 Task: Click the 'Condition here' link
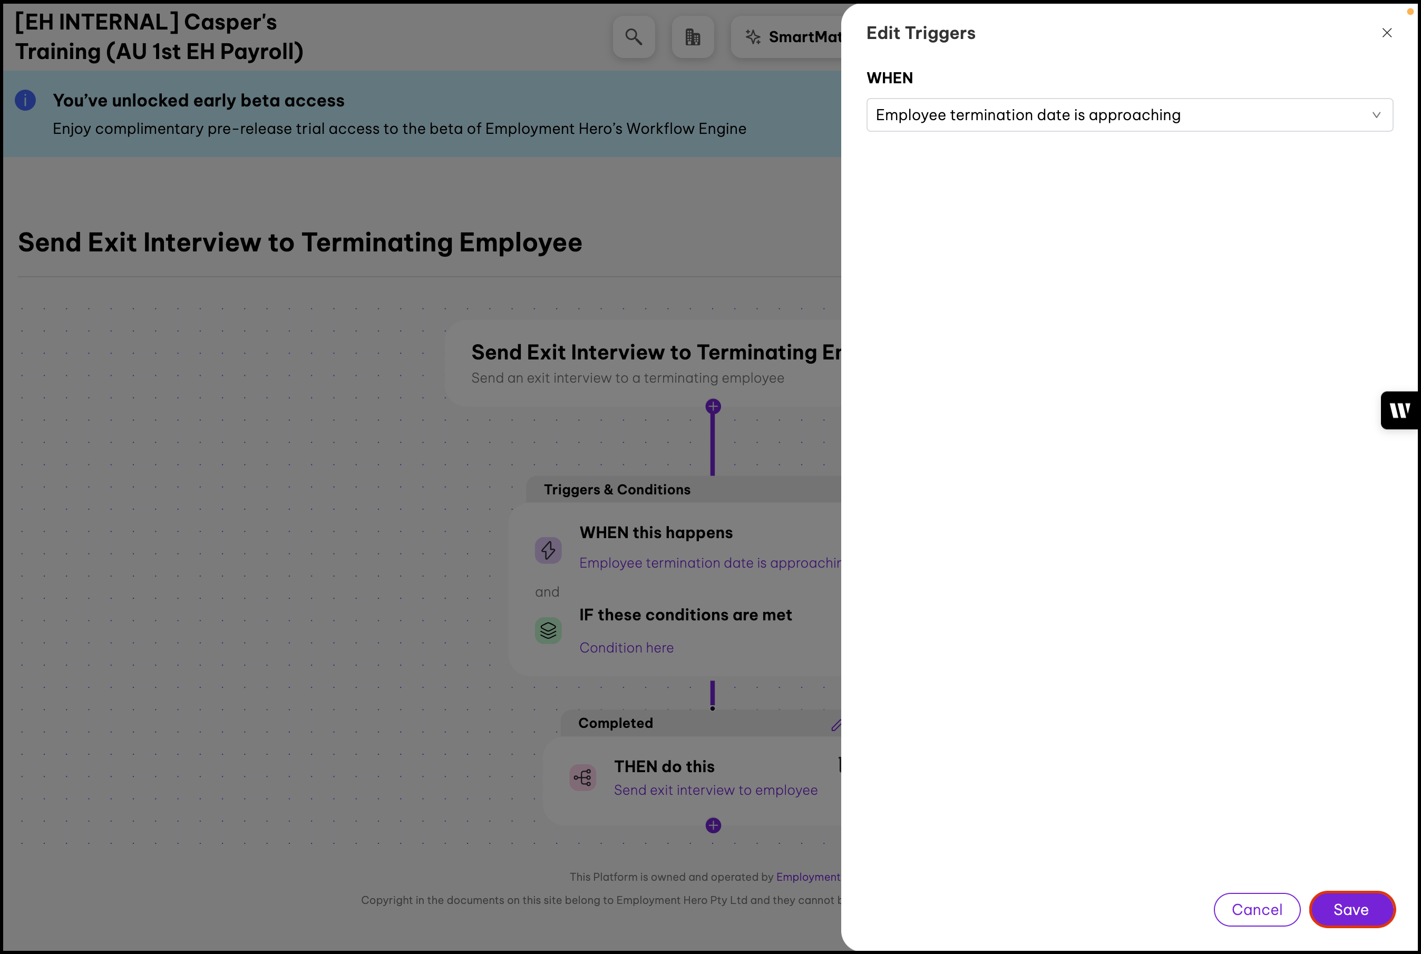(x=626, y=647)
